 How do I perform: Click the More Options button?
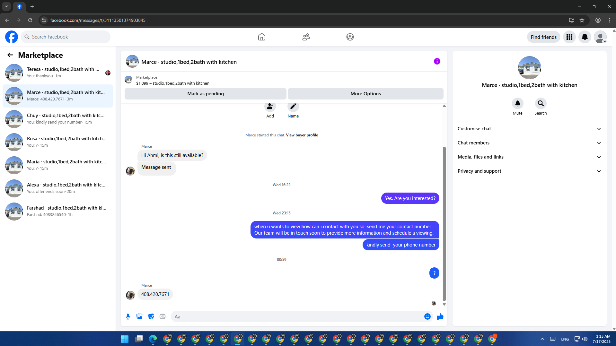tap(365, 94)
